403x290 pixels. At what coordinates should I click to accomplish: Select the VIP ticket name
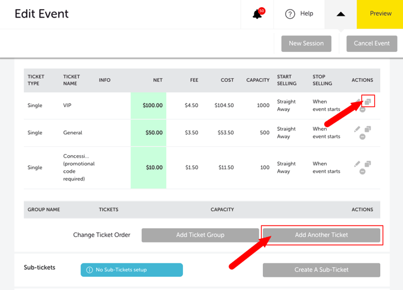[67, 105]
